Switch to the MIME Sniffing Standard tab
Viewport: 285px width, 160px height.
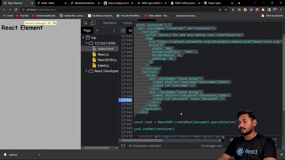tap(185, 3)
